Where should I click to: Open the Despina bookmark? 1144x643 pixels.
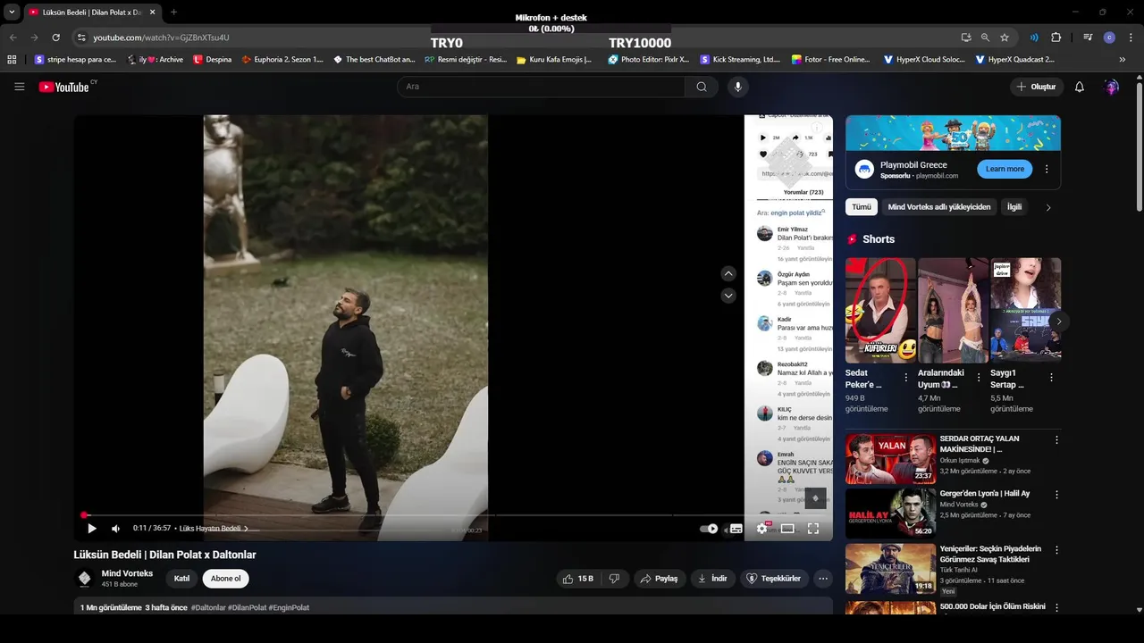pyautogui.click(x=213, y=60)
